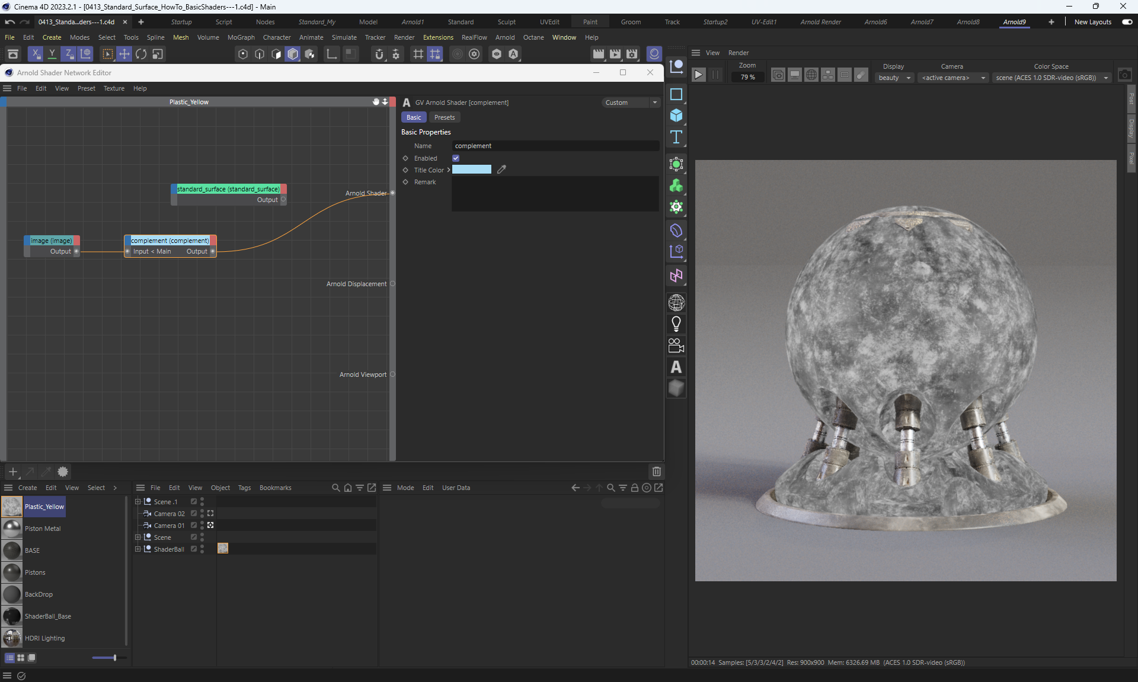Viewport: 1138px width, 682px height.
Task: Click the trash icon to delete node
Action: [656, 472]
